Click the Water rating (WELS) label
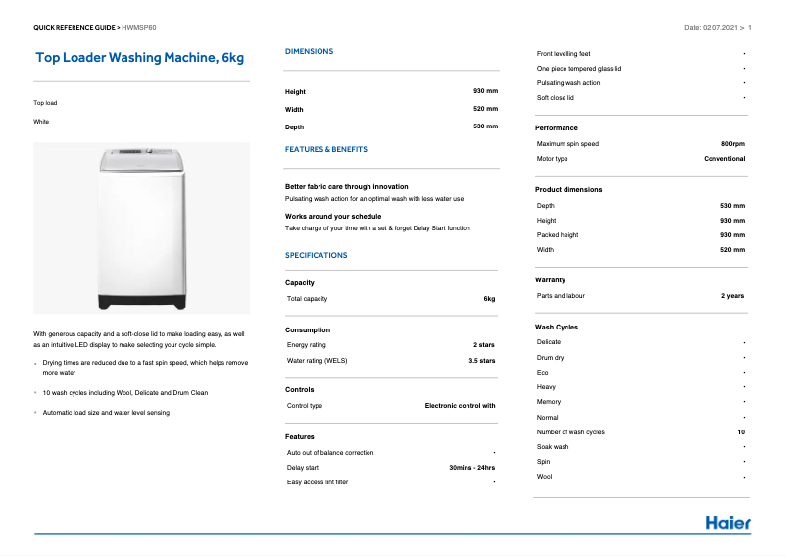786x556 pixels. point(317,360)
